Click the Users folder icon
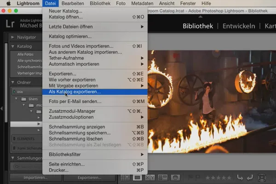This screenshot has width=276, height=184. [23, 99]
